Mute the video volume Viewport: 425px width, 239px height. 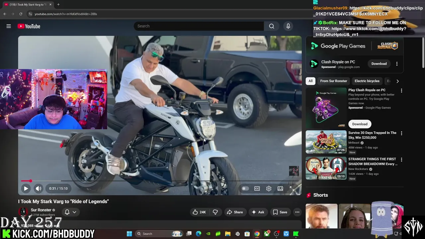[x=39, y=189]
